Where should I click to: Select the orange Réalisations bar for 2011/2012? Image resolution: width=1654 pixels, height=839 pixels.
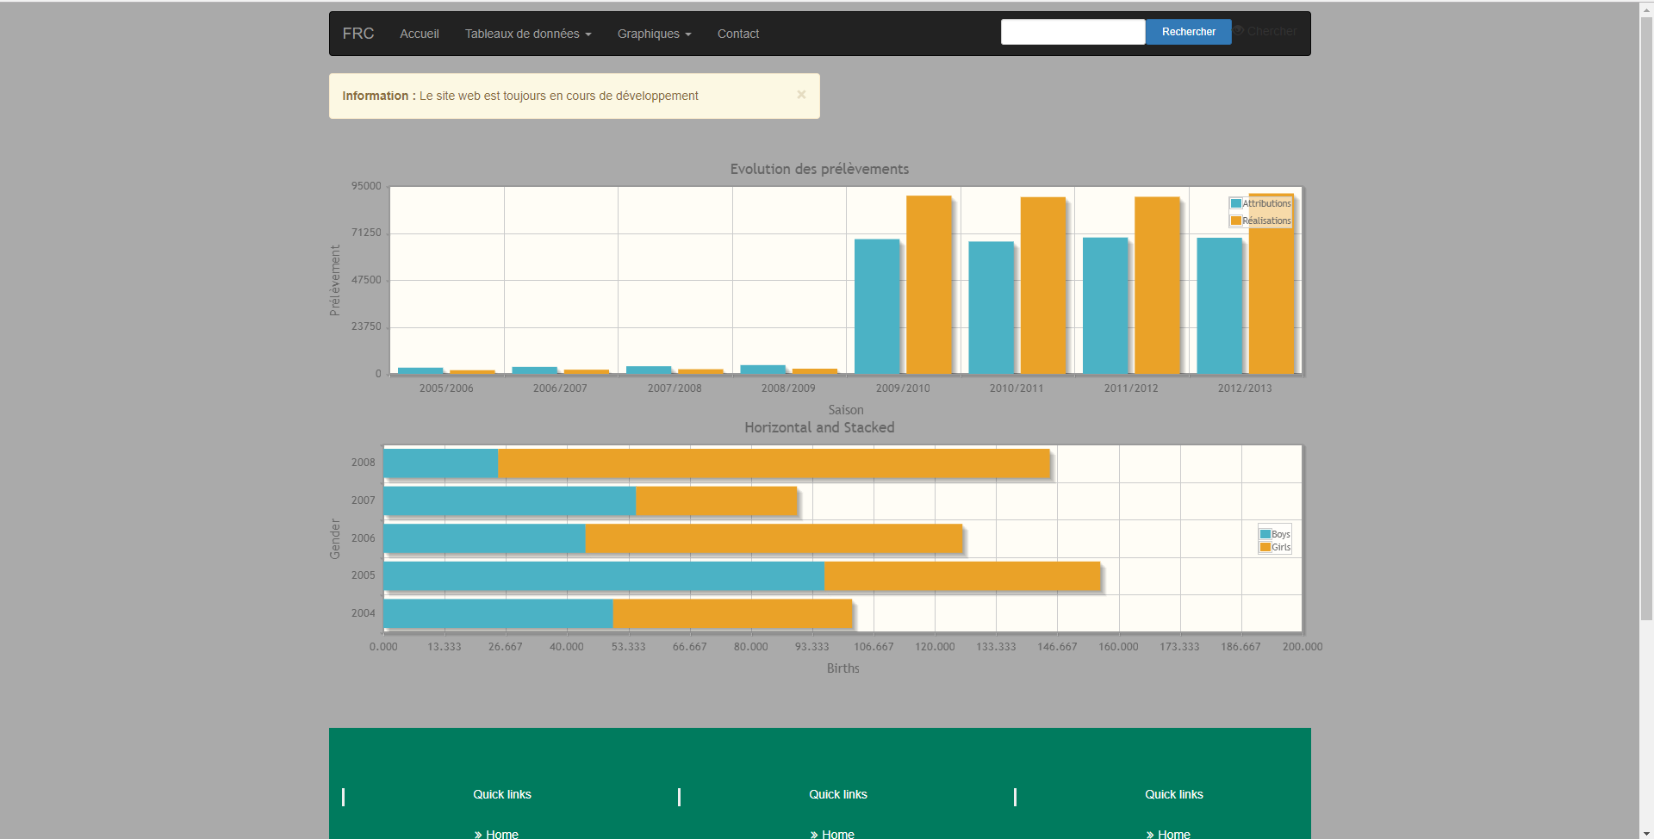[x=1157, y=285]
